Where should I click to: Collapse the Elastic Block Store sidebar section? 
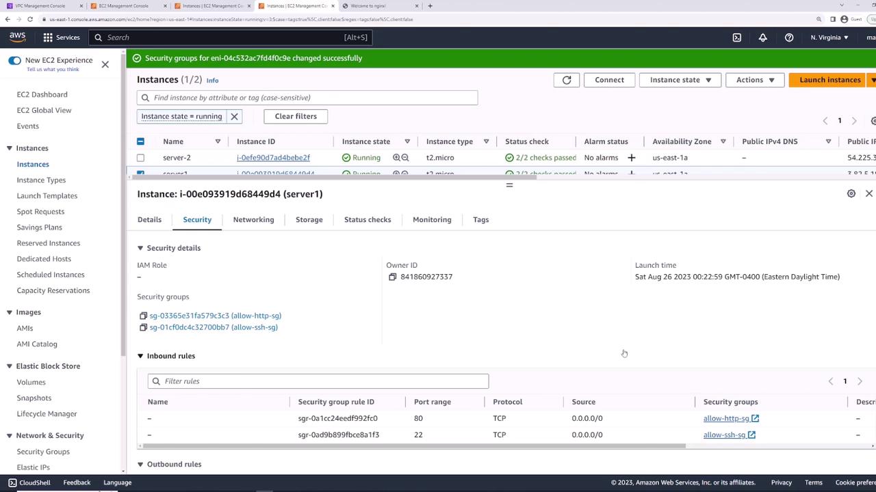click(10, 366)
